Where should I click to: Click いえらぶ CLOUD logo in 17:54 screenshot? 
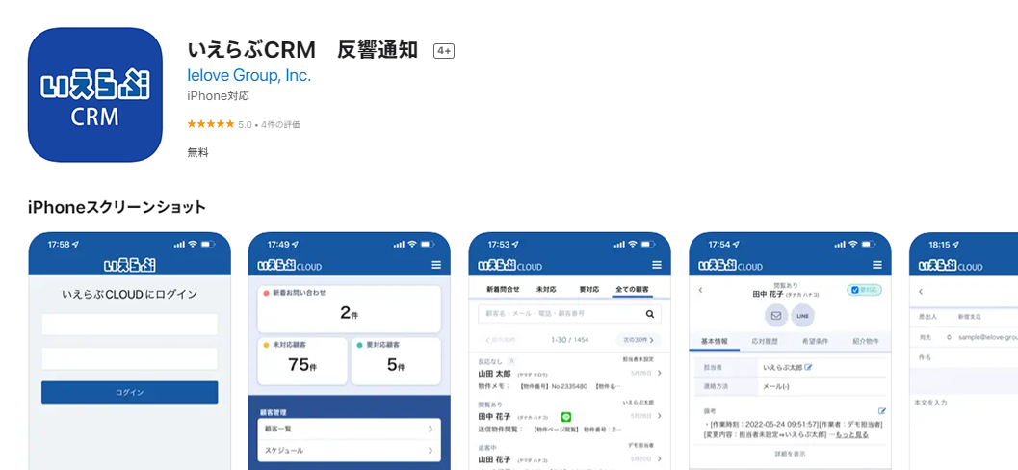tap(730, 265)
